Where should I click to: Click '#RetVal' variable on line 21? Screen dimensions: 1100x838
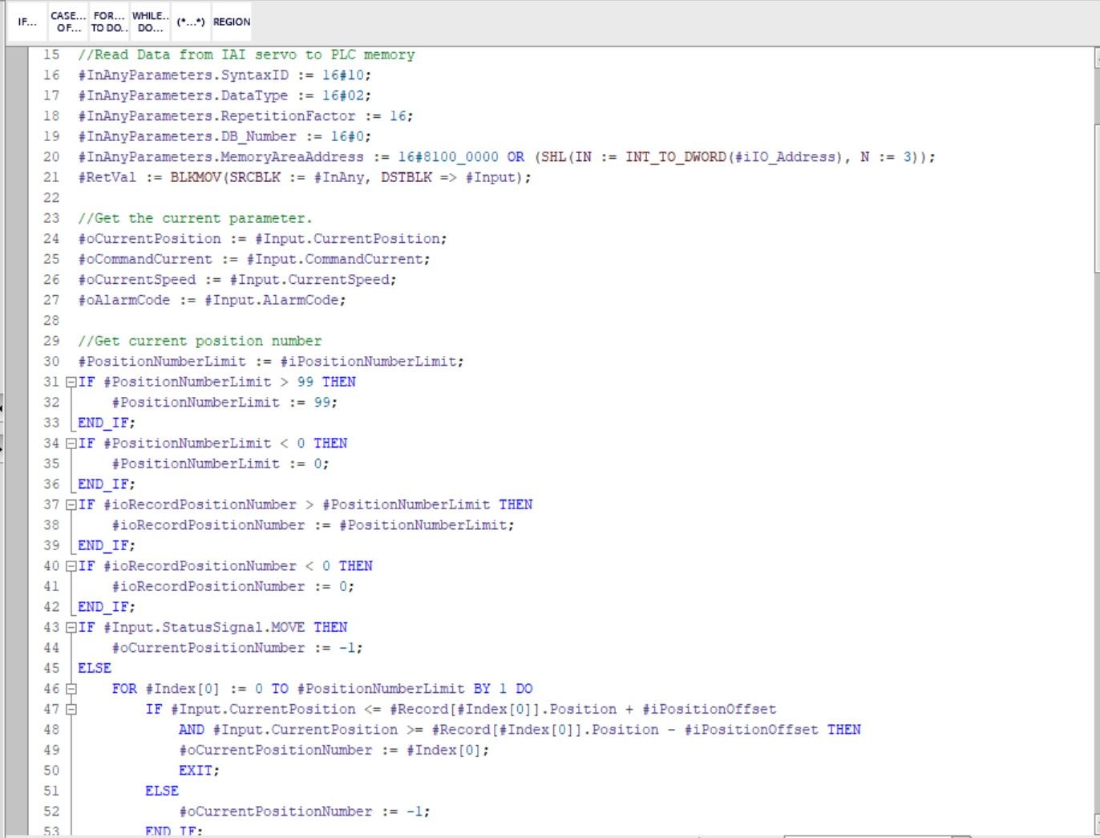coord(107,177)
